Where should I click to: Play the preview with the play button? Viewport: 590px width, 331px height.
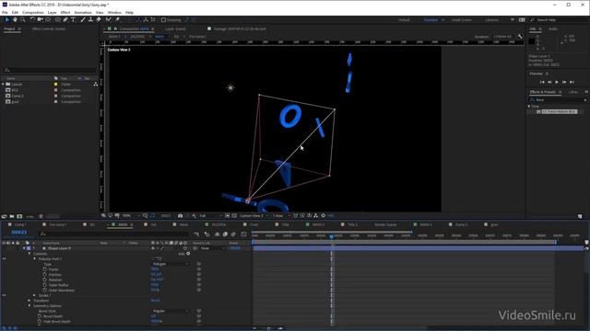coord(557,82)
